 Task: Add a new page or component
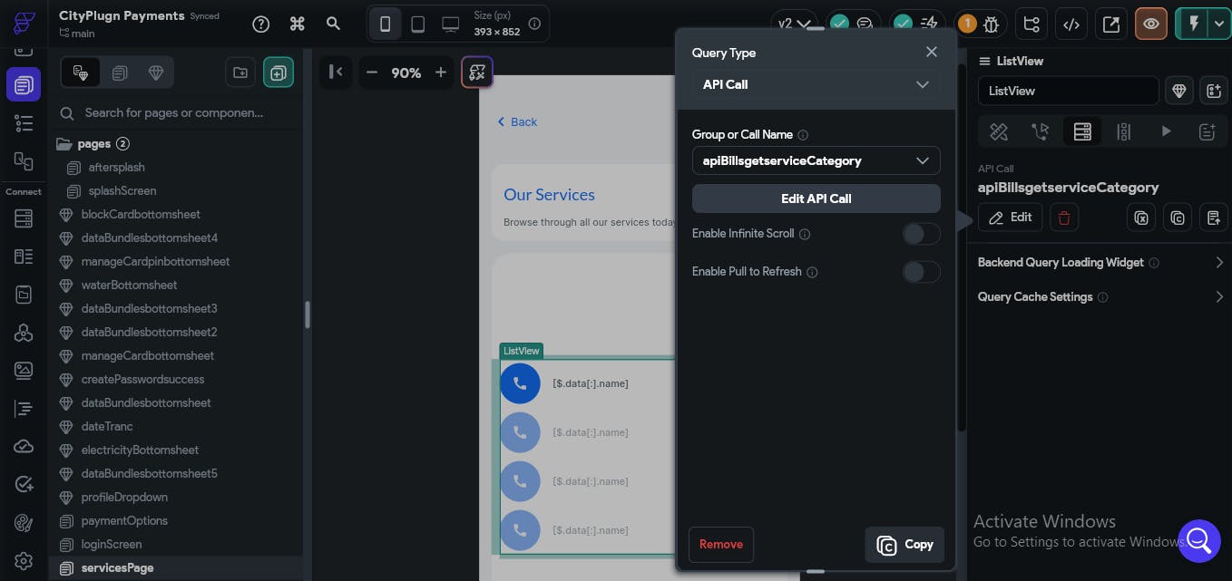tap(279, 73)
